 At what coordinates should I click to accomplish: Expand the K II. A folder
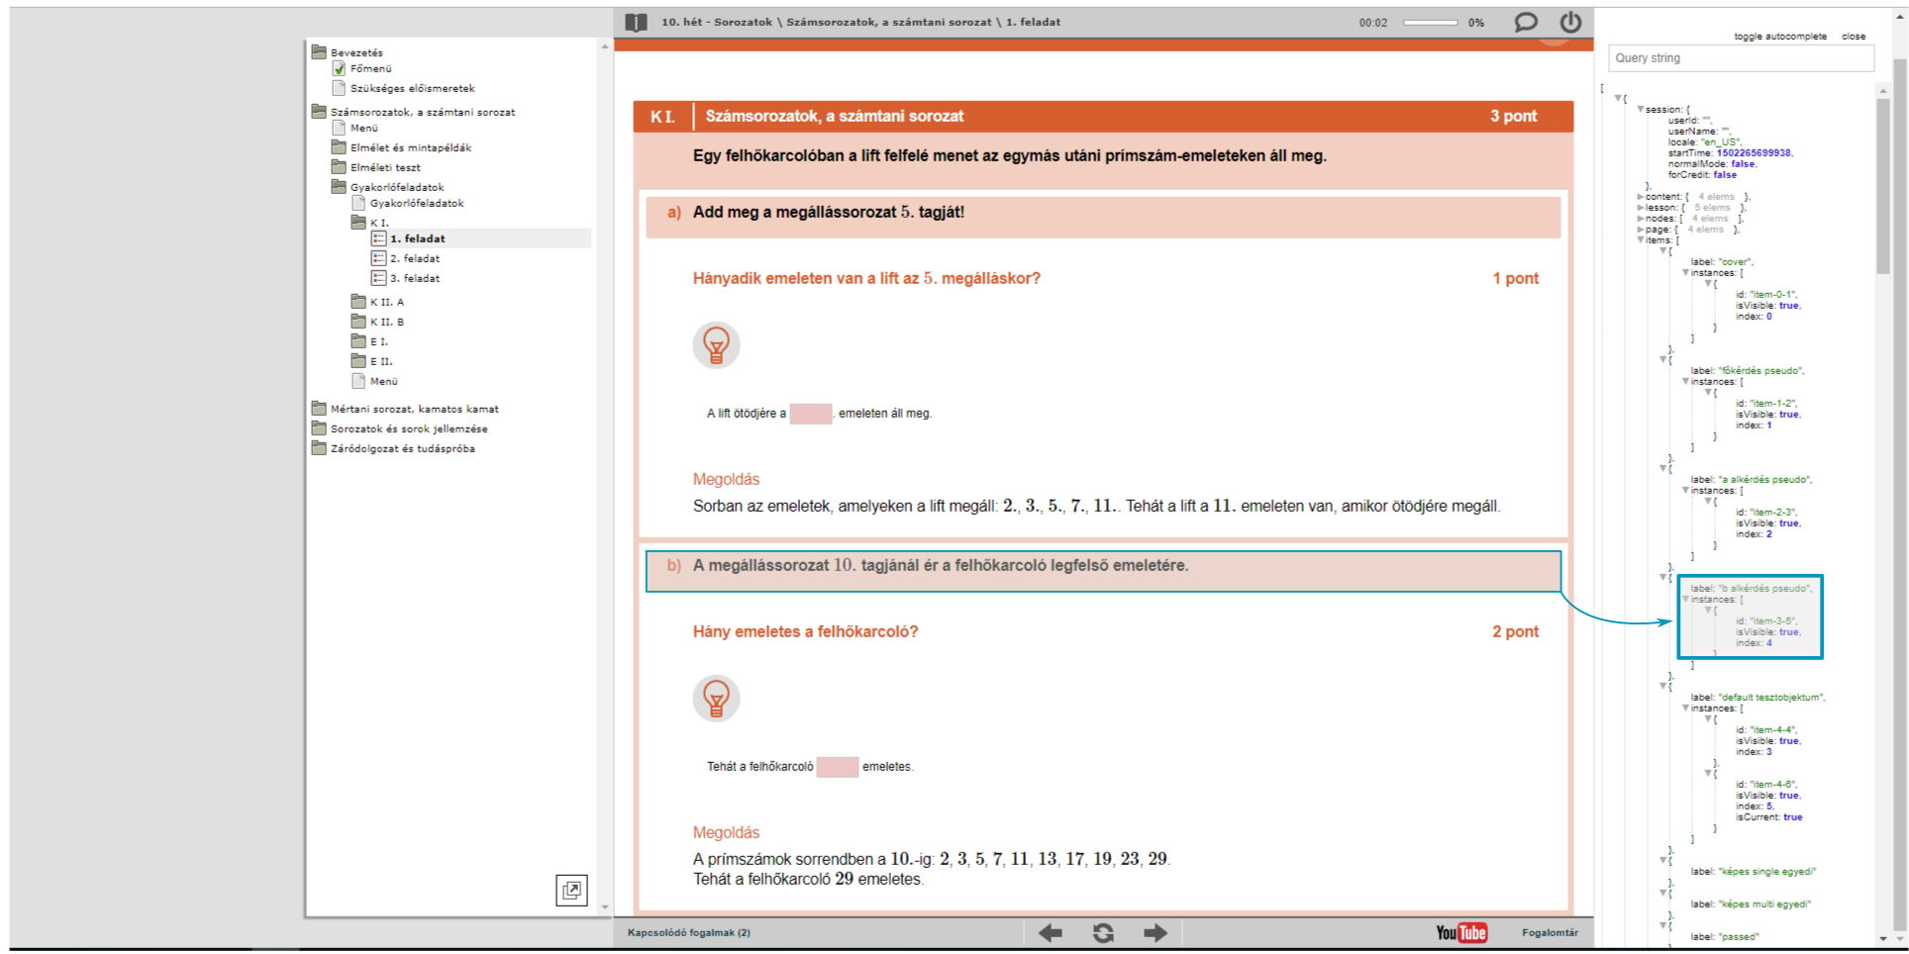click(x=386, y=302)
